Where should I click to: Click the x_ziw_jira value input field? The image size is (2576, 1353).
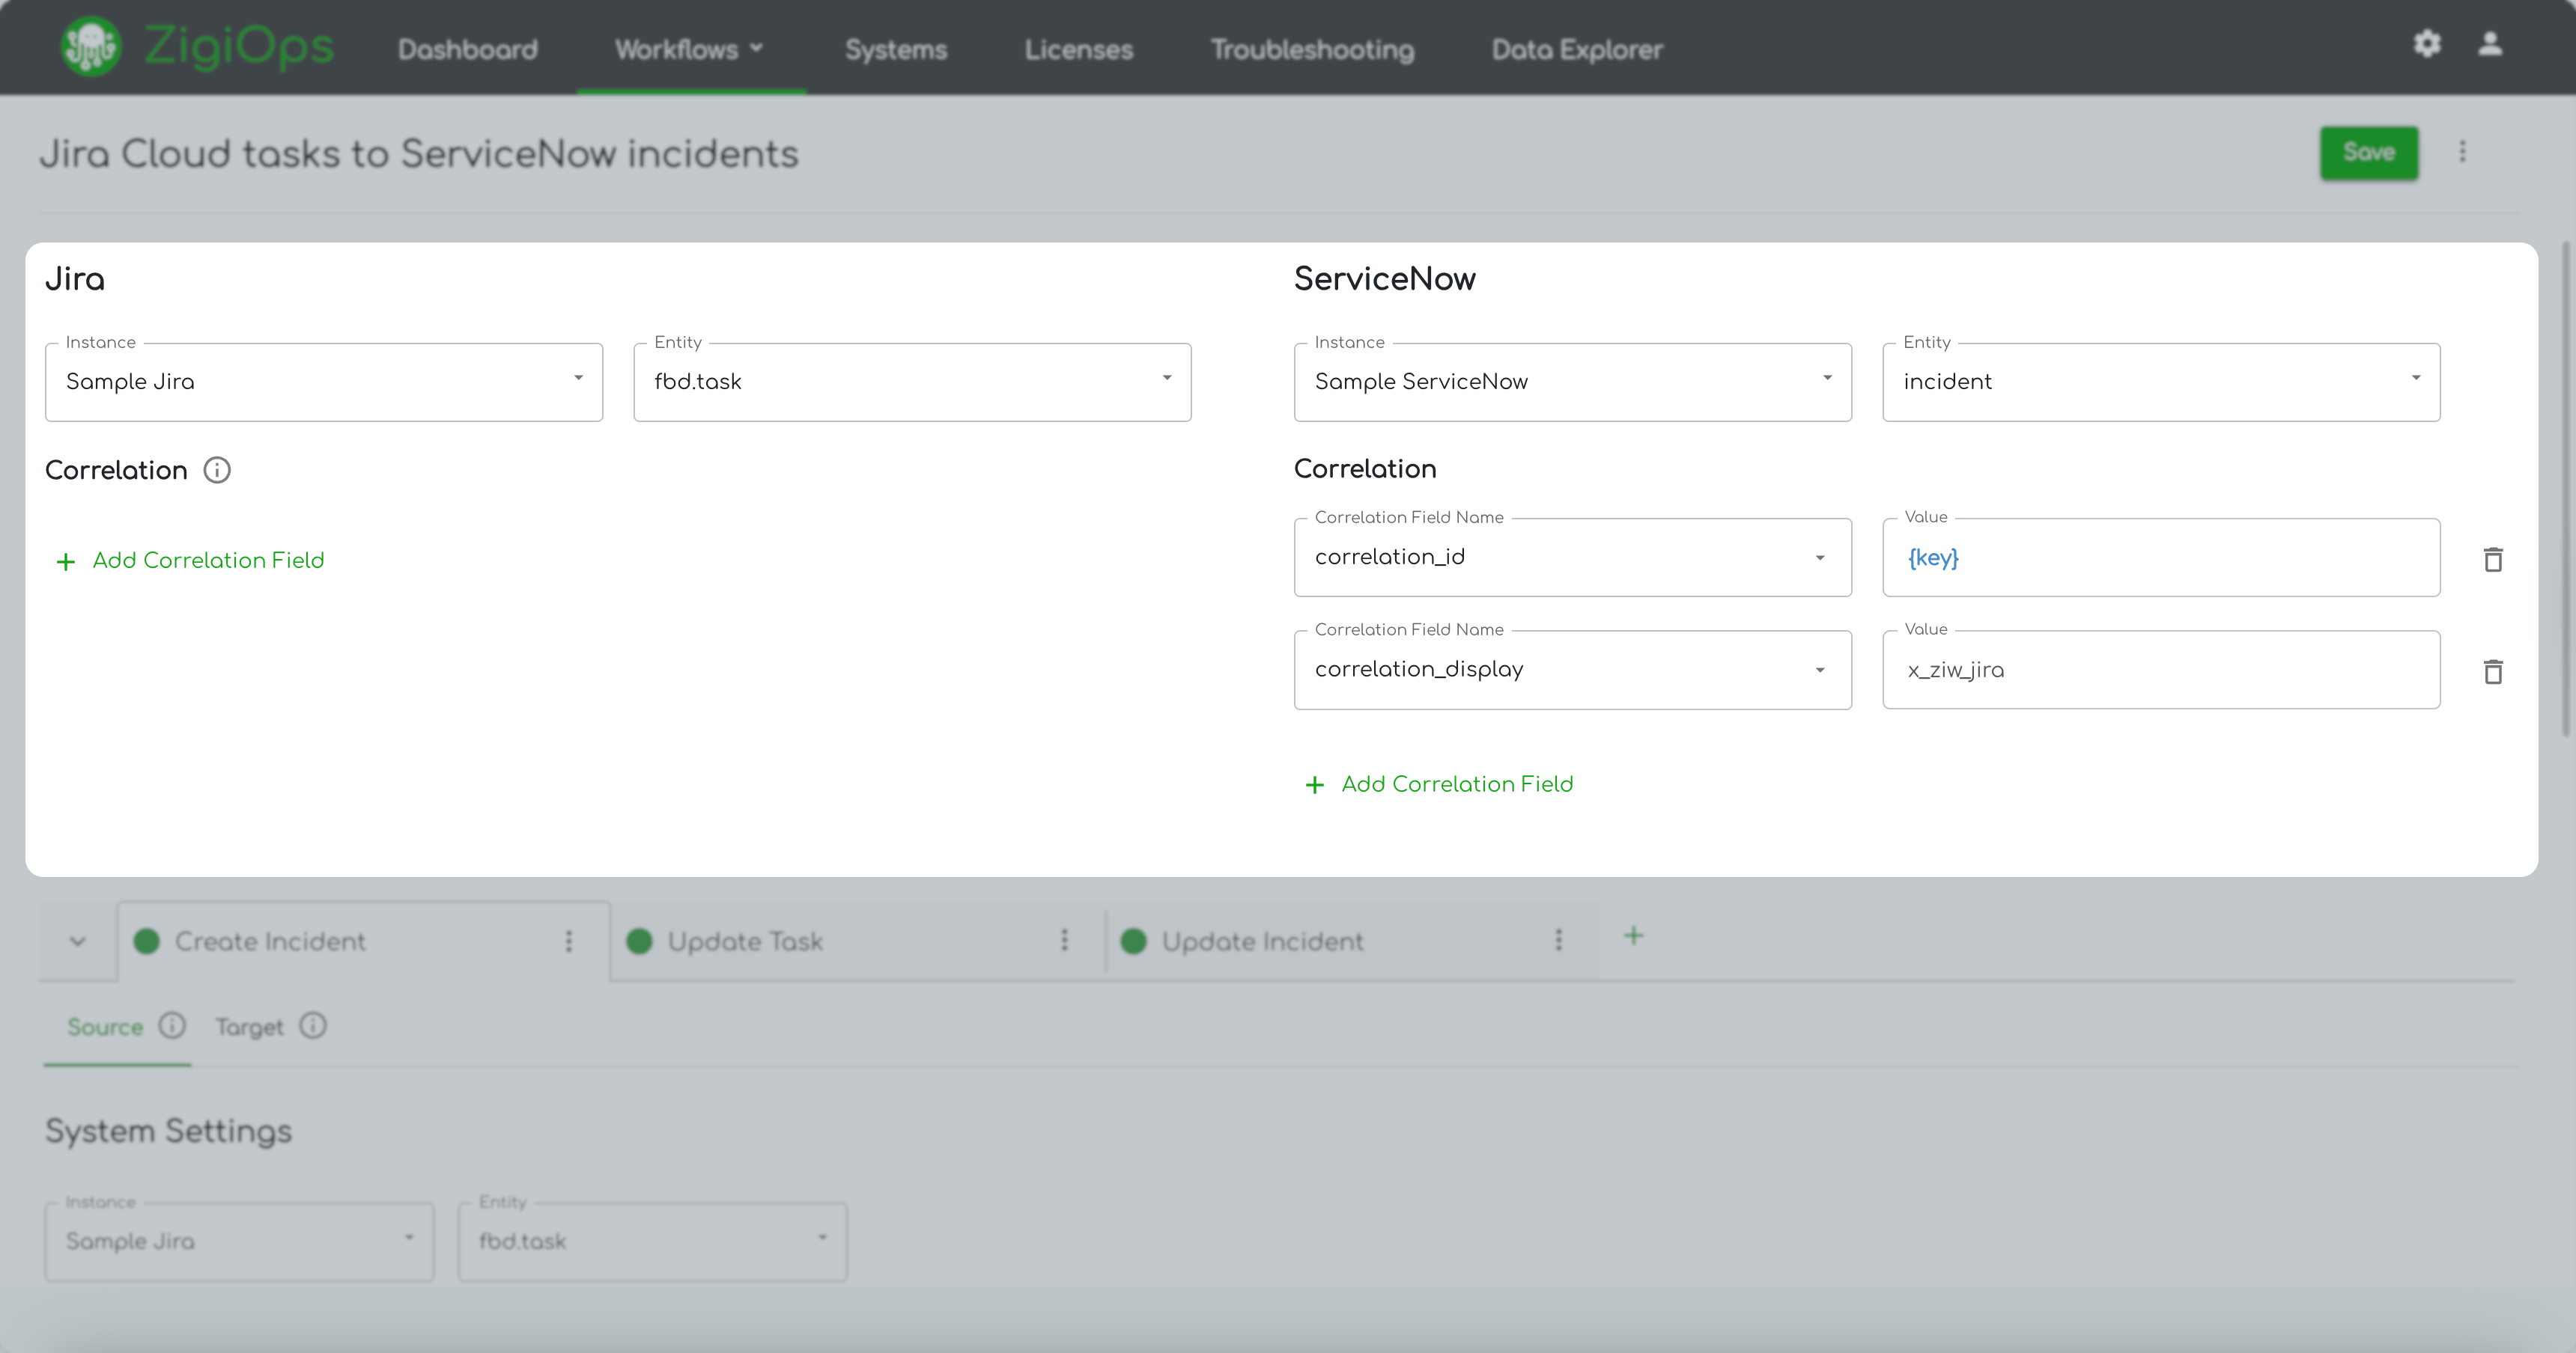(2160, 670)
